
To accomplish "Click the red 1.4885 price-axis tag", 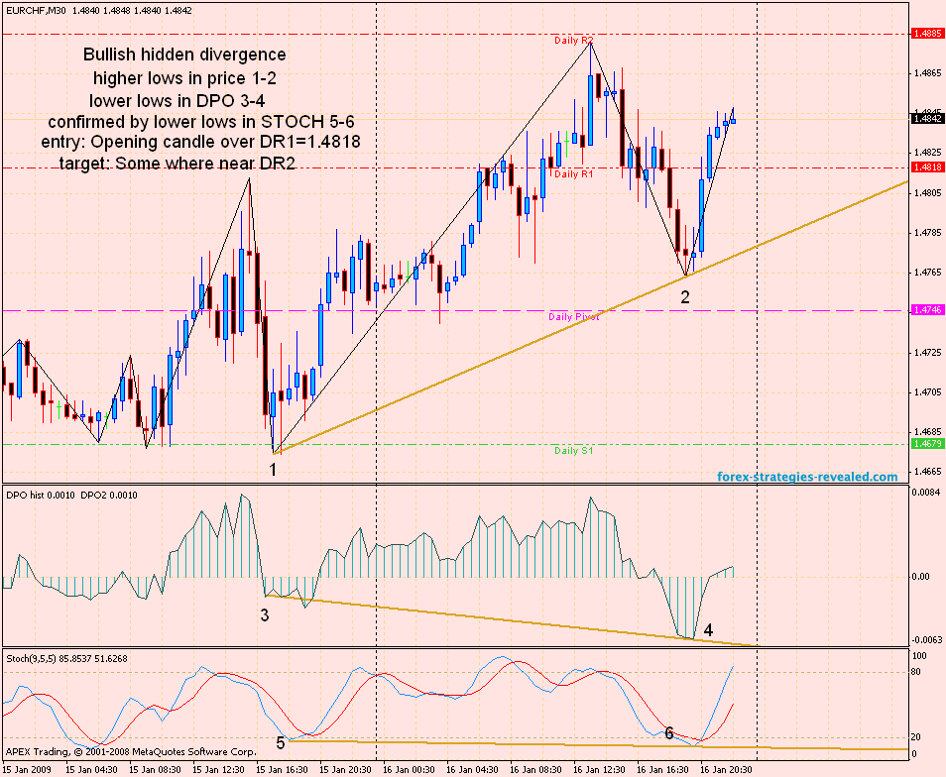I will tap(927, 34).
